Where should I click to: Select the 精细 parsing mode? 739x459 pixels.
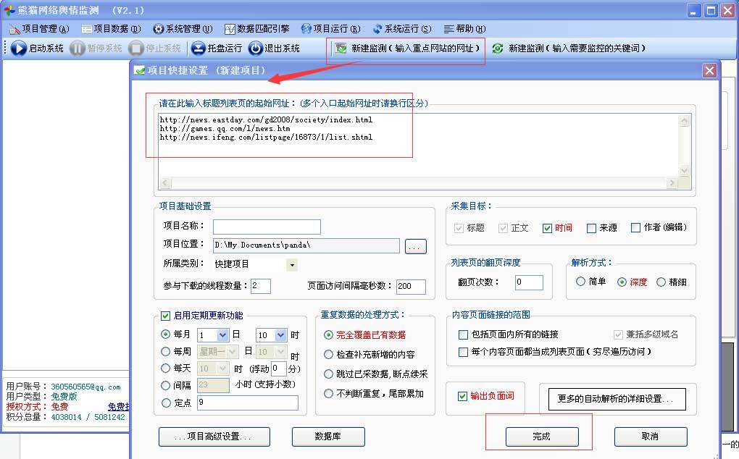tap(661, 282)
